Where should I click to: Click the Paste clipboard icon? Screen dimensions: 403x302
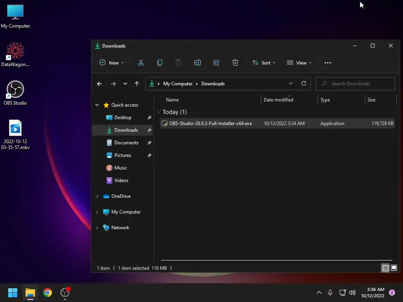pyautogui.click(x=178, y=63)
